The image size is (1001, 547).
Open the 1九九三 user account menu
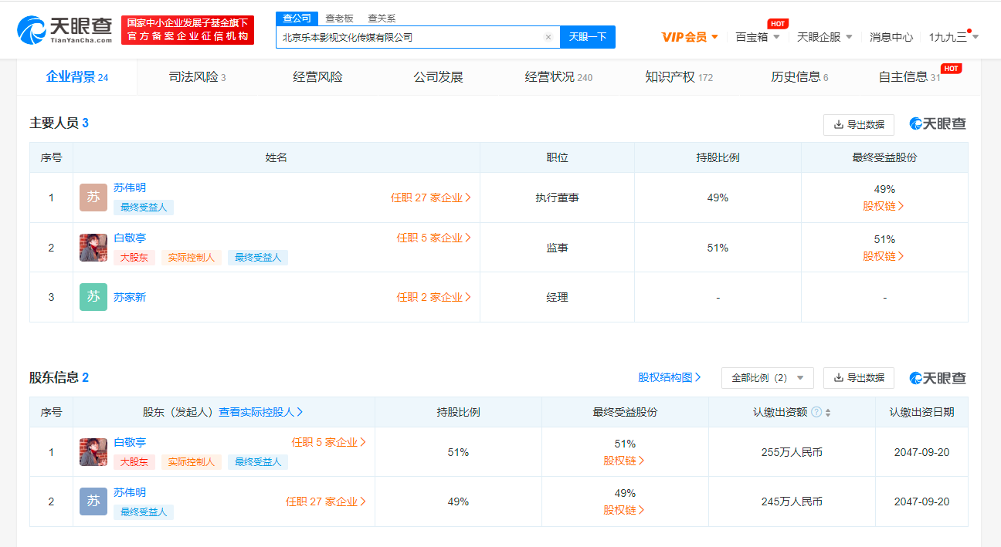954,37
